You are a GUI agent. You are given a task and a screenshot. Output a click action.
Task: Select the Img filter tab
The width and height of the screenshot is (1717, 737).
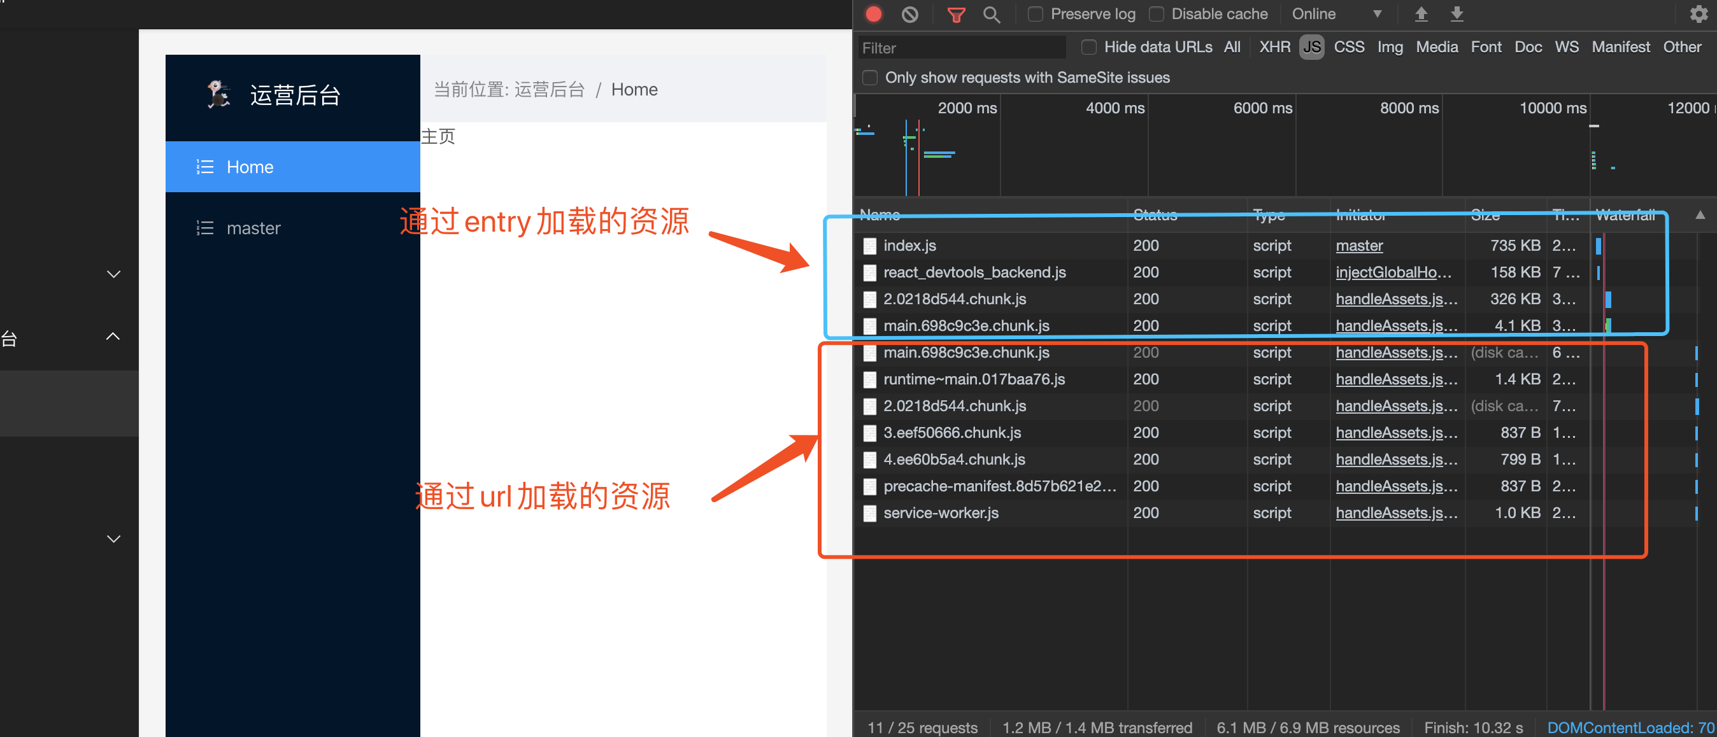point(1390,46)
